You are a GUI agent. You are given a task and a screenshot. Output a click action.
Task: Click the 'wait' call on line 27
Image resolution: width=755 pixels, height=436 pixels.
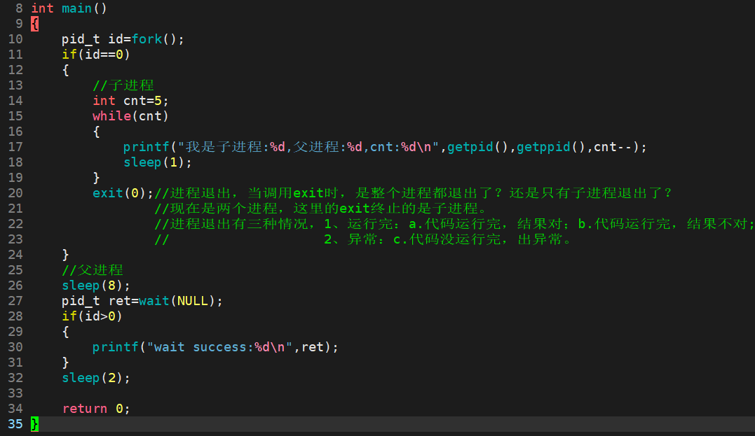[154, 301]
